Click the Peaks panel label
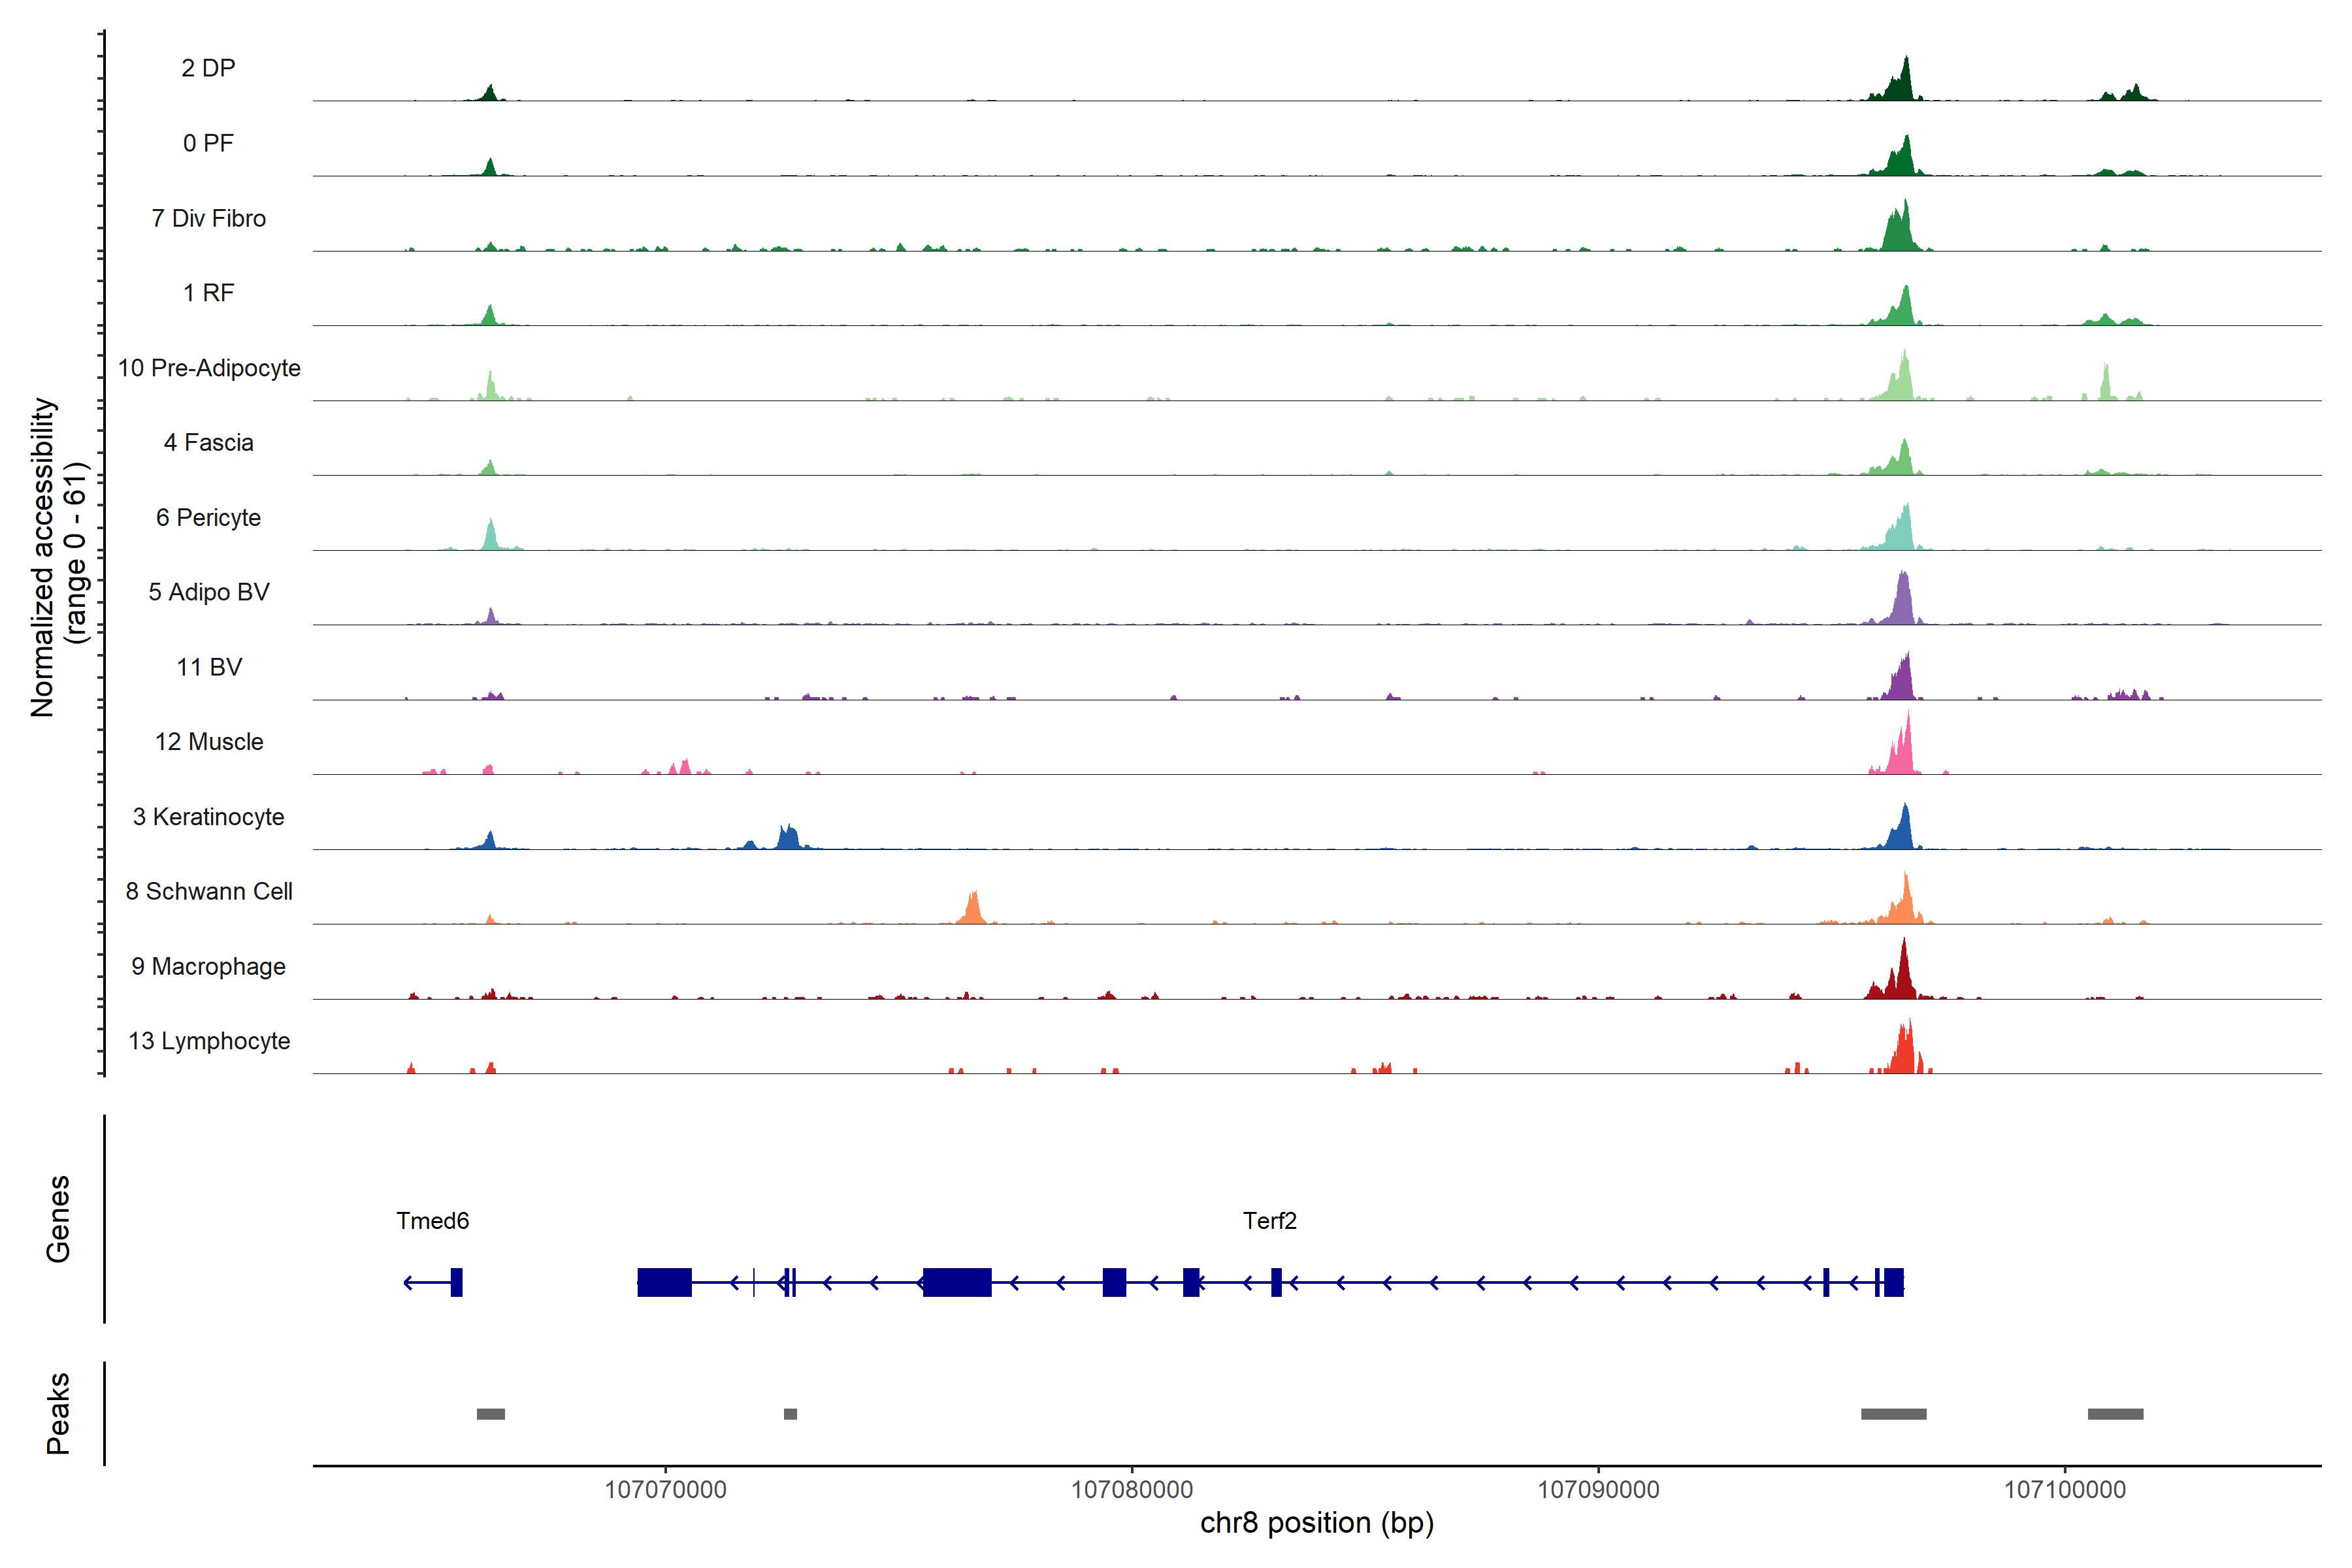Viewport: 2352px width, 1568px height. [x=58, y=1413]
